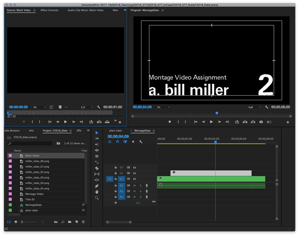
Task: Add marker in Program monitor
Action: [169, 122]
